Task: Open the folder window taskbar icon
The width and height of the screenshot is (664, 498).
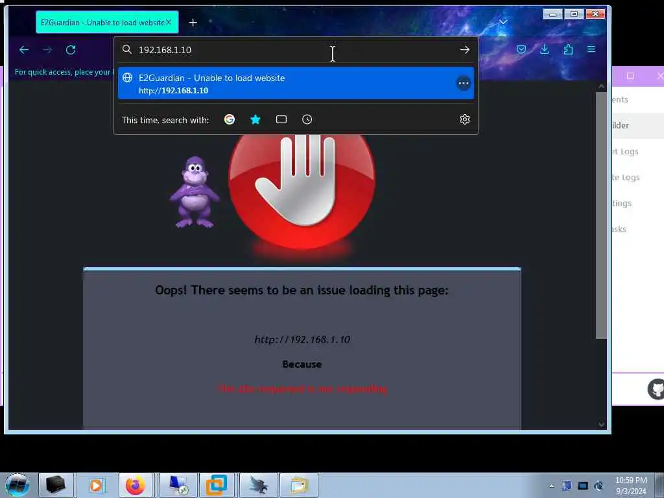Action: coord(298,485)
